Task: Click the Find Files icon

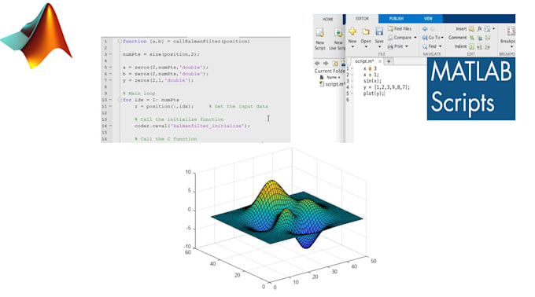Action: tap(390, 29)
